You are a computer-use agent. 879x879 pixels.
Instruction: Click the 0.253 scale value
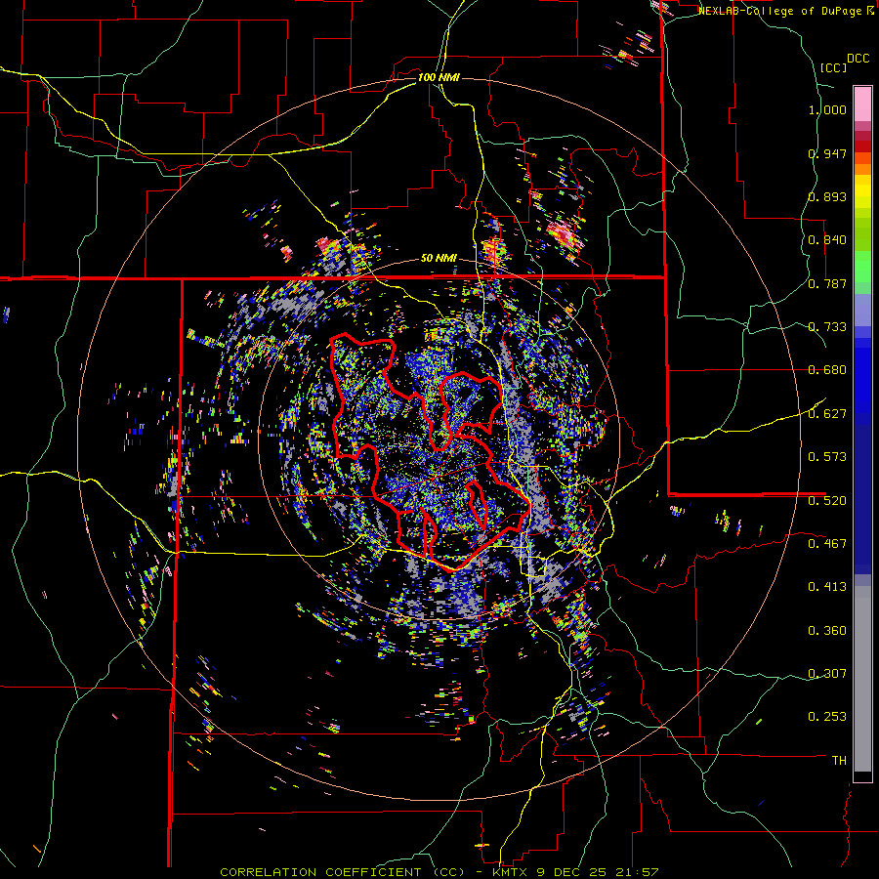(827, 717)
